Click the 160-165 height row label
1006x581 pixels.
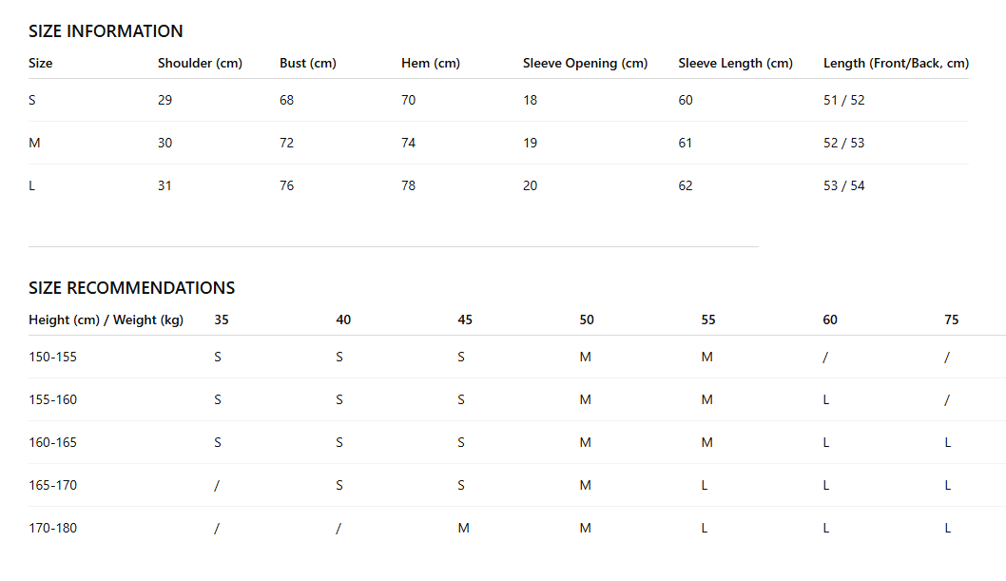tap(52, 442)
